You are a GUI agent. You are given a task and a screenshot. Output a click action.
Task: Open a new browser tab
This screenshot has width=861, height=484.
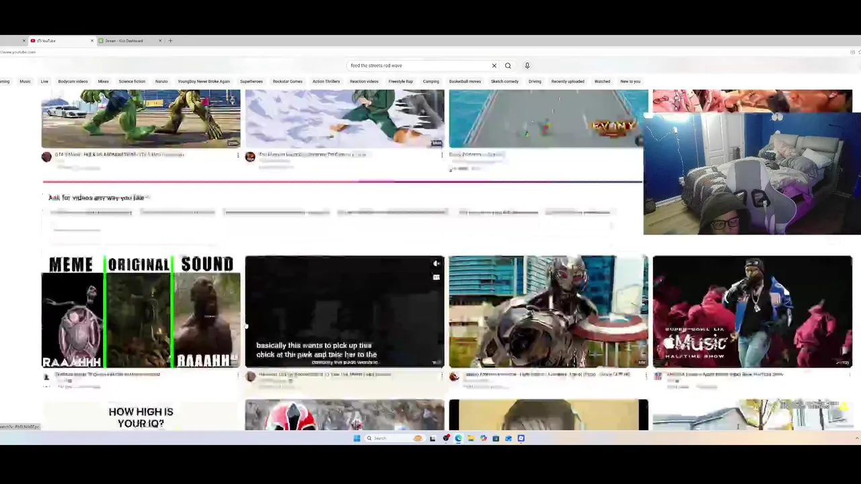click(x=170, y=41)
